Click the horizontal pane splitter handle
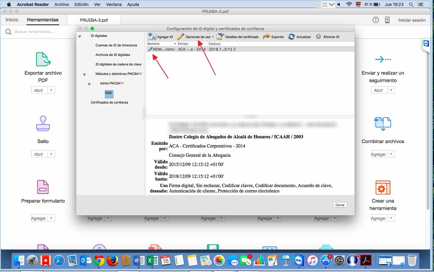 click(250, 117)
